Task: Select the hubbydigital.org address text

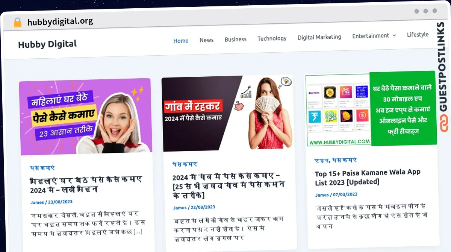Action: tap(60, 21)
